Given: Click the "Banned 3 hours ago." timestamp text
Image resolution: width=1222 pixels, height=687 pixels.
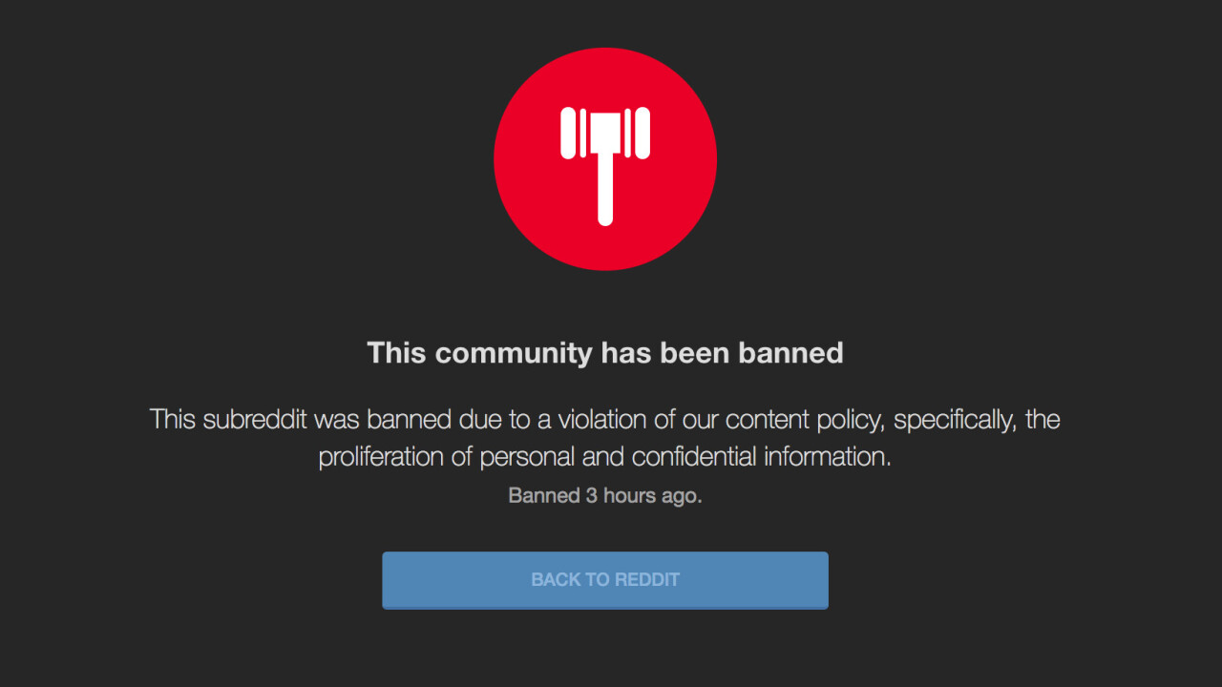Looking at the screenshot, I should 605,496.
